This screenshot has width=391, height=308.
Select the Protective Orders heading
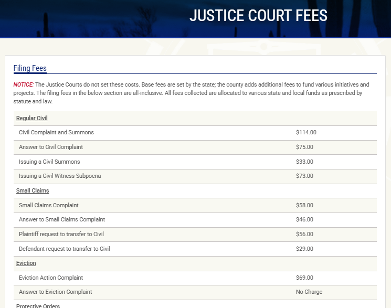point(38,305)
